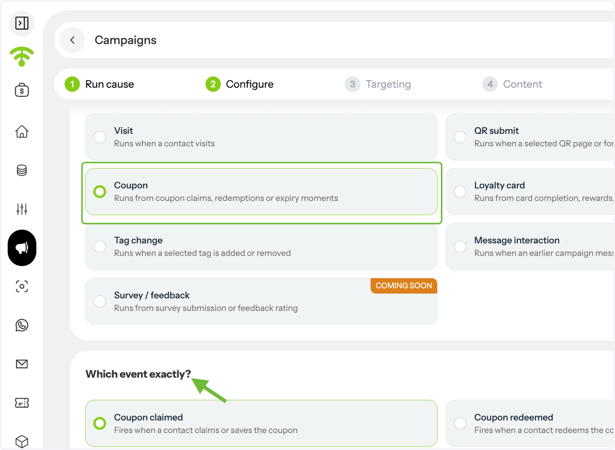The image size is (615, 450).
Task: Open the sliders settings icon
Action: (22, 209)
